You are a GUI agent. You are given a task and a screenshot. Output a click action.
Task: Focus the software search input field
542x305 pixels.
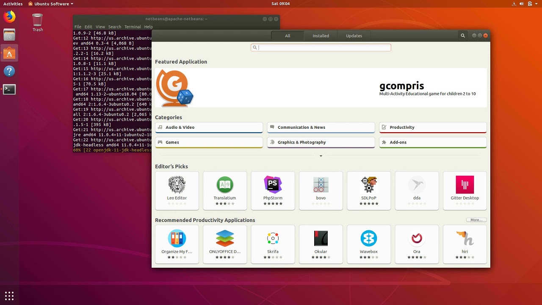point(321,47)
